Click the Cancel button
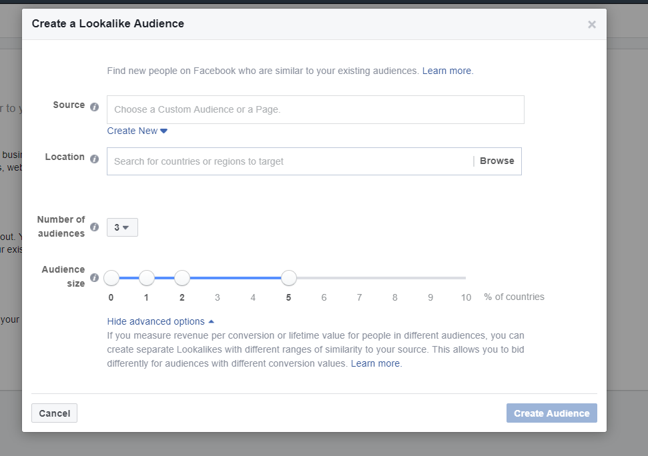This screenshot has height=456, width=648. [x=55, y=413]
